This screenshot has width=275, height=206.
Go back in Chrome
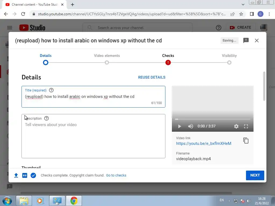[x=6, y=14]
